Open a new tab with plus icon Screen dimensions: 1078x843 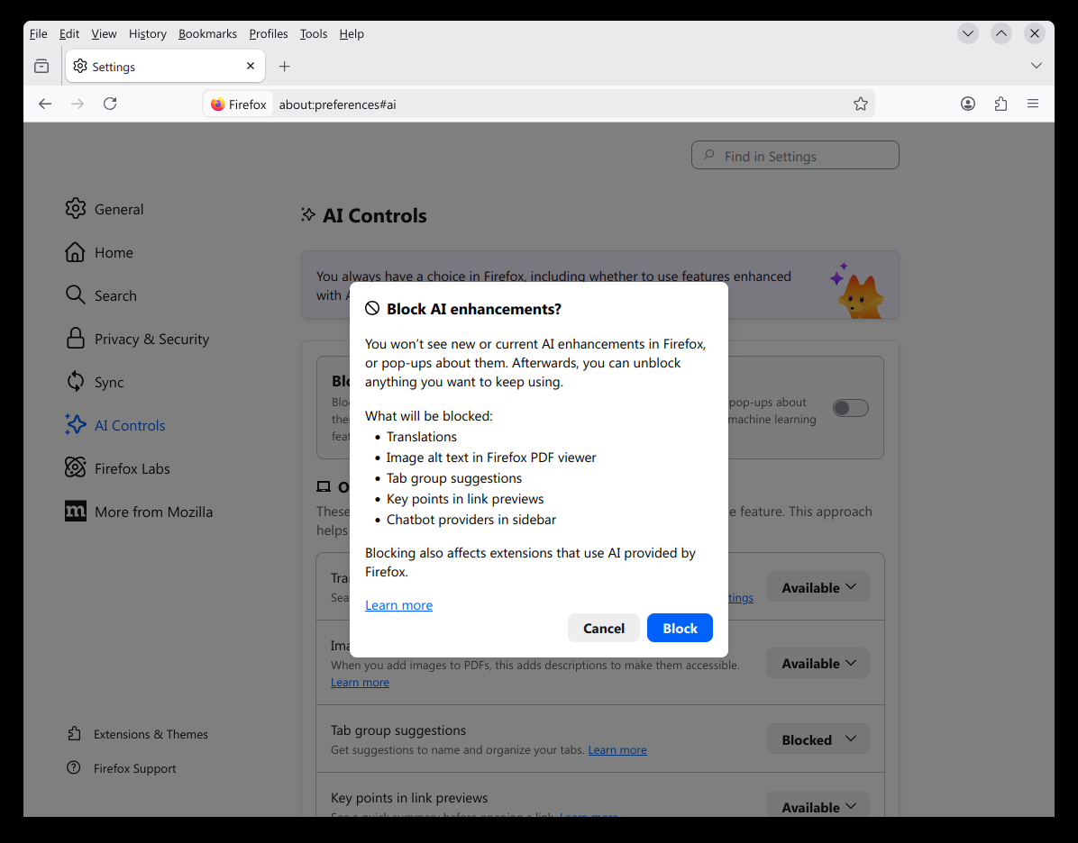[285, 67]
